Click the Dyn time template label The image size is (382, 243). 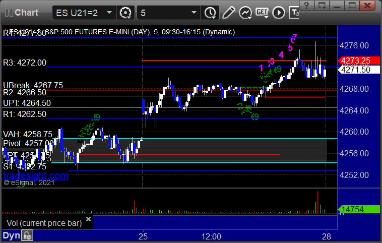pos(11,235)
